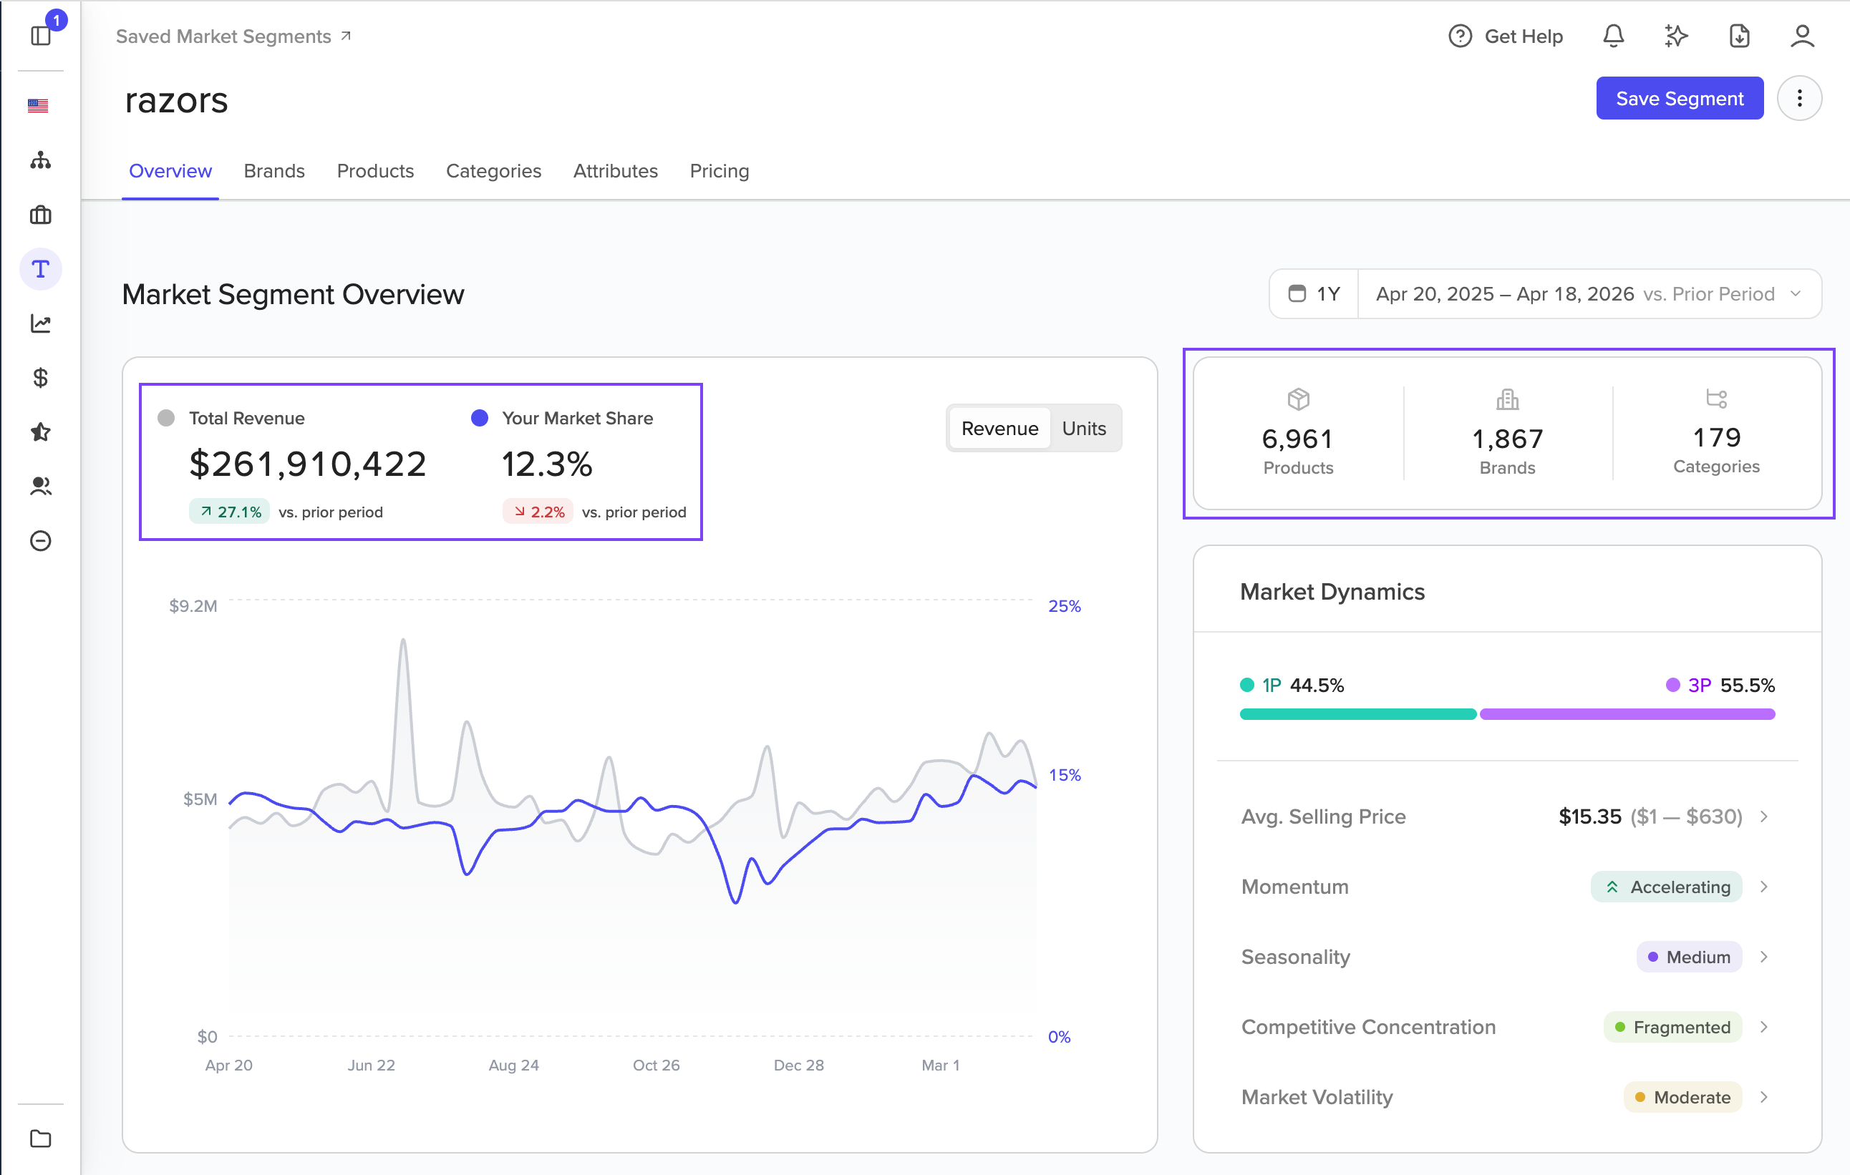Screen dimensions: 1850x1175
Task: Click the Medium seasonality badge
Action: (1689, 956)
